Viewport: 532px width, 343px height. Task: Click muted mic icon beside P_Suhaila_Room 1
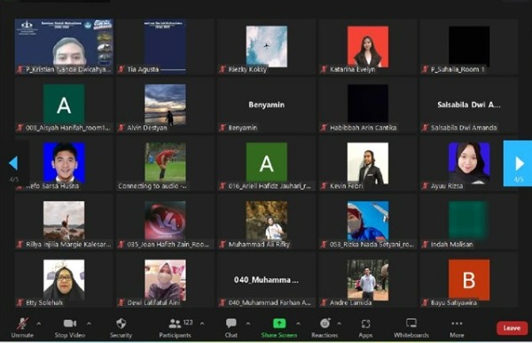click(425, 69)
